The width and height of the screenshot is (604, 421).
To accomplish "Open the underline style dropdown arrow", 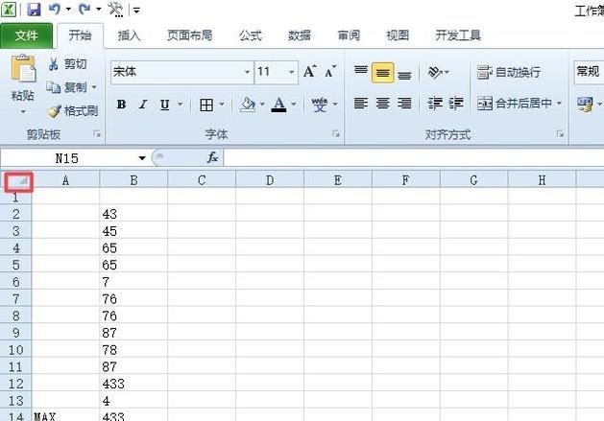I will point(180,104).
